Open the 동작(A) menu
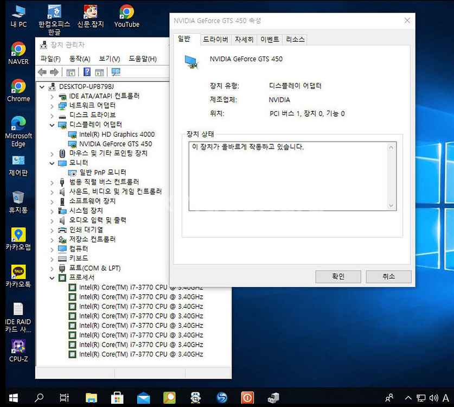454x407 pixels. [x=80, y=59]
